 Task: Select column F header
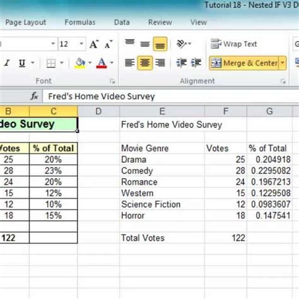[x=226, y=111]
